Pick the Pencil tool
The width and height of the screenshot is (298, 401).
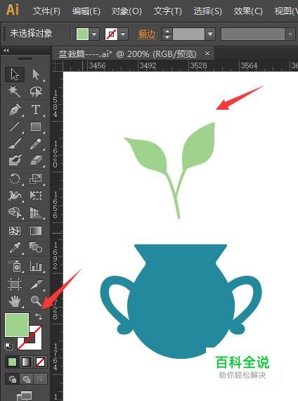click(36, 144)
